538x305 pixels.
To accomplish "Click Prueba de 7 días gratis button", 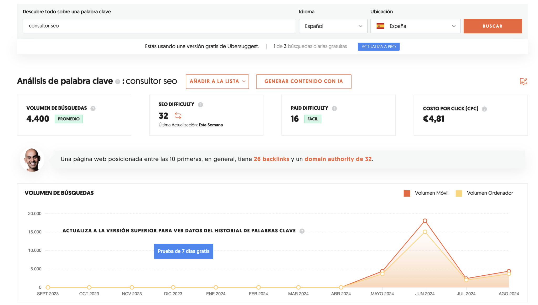I will pos(183,251).
